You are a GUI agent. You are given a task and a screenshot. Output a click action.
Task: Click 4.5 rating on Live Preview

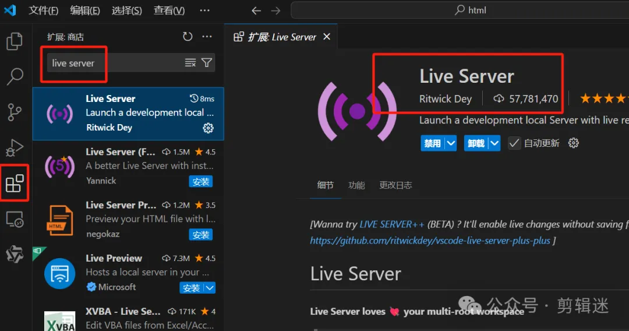click(x=205, y=258)
